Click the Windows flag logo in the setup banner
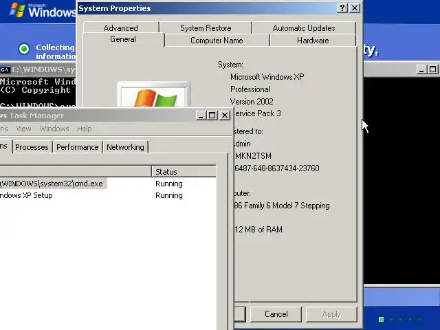Image resolution: width=440 pixels, height=330 pixels. tap(17, 10)
